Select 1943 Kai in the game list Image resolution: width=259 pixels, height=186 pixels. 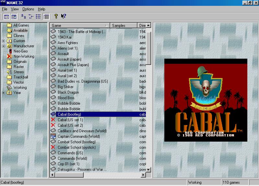coord(98,37)
